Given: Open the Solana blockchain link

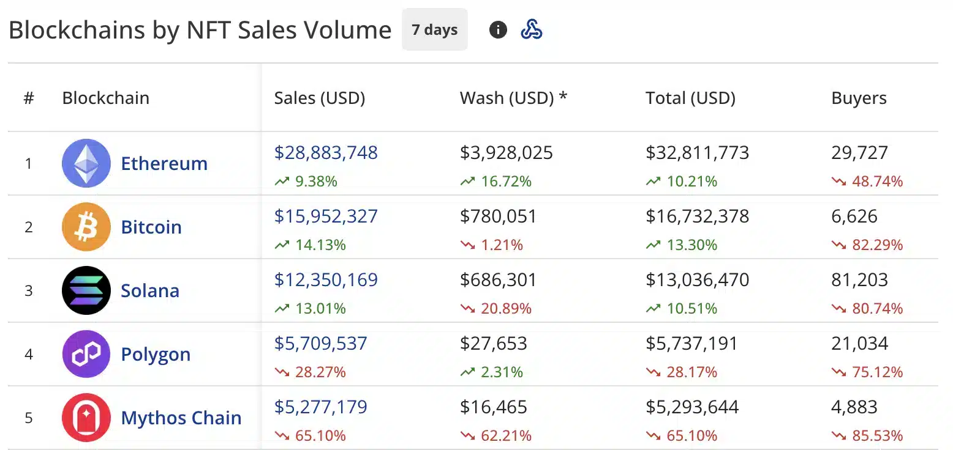Looking at the screenshot, I should click(x=150, y=290).
